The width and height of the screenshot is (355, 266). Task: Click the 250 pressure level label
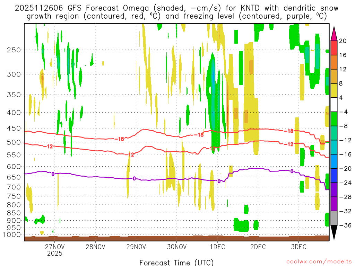14,50
